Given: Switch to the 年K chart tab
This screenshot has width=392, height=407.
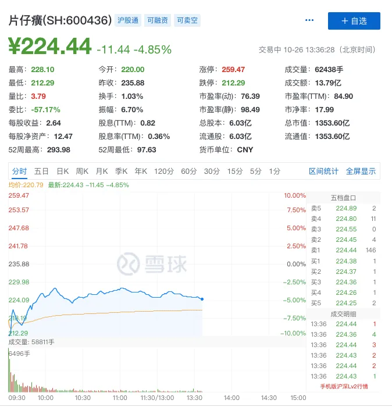Looking at the screenshot, I should [x=141, y=172].
